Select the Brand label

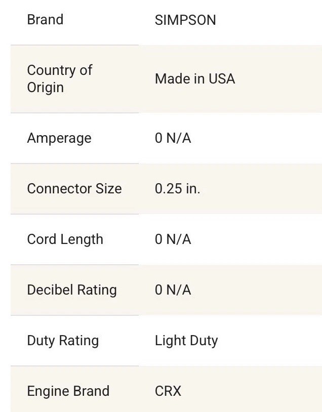(45, 20)
